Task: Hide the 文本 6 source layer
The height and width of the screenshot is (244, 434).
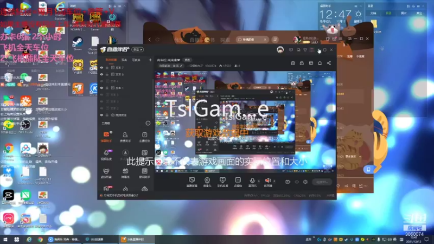Action: tap(102, 74)
